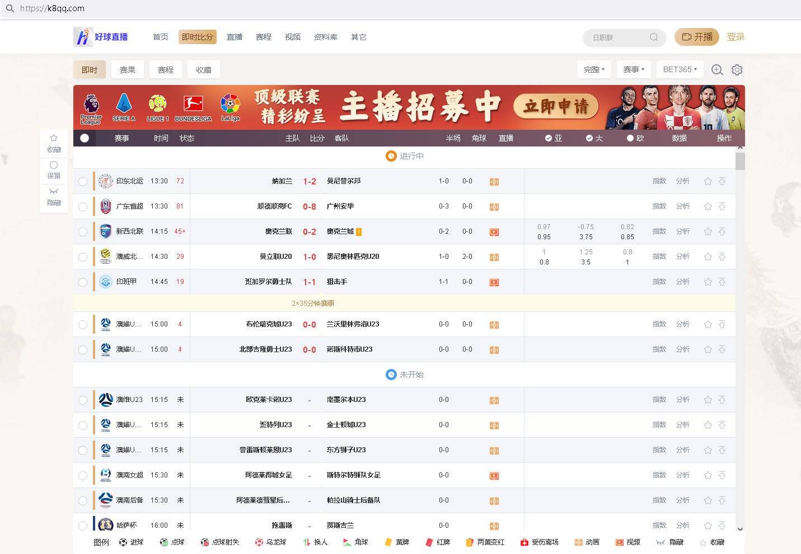Expand the BET365 odds dropdown
801x554 pixels.
[x=680, y=69]
